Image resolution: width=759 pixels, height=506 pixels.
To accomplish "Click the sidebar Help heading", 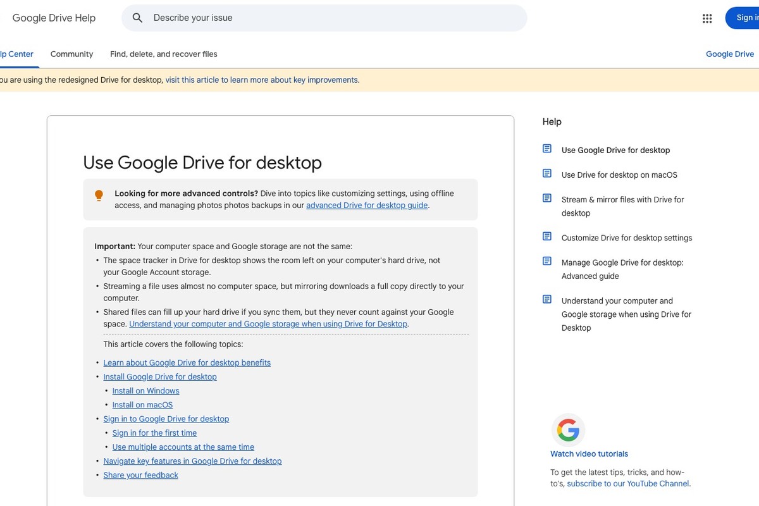I will coord(552,122).
